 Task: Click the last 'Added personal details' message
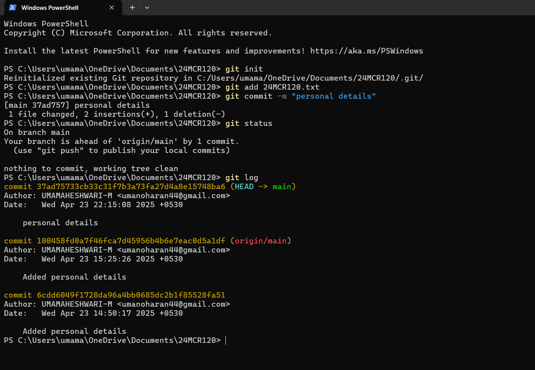(x=75, y=331)
